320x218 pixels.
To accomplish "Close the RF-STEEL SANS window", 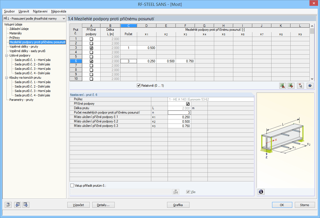I will (x=314, y=3).
